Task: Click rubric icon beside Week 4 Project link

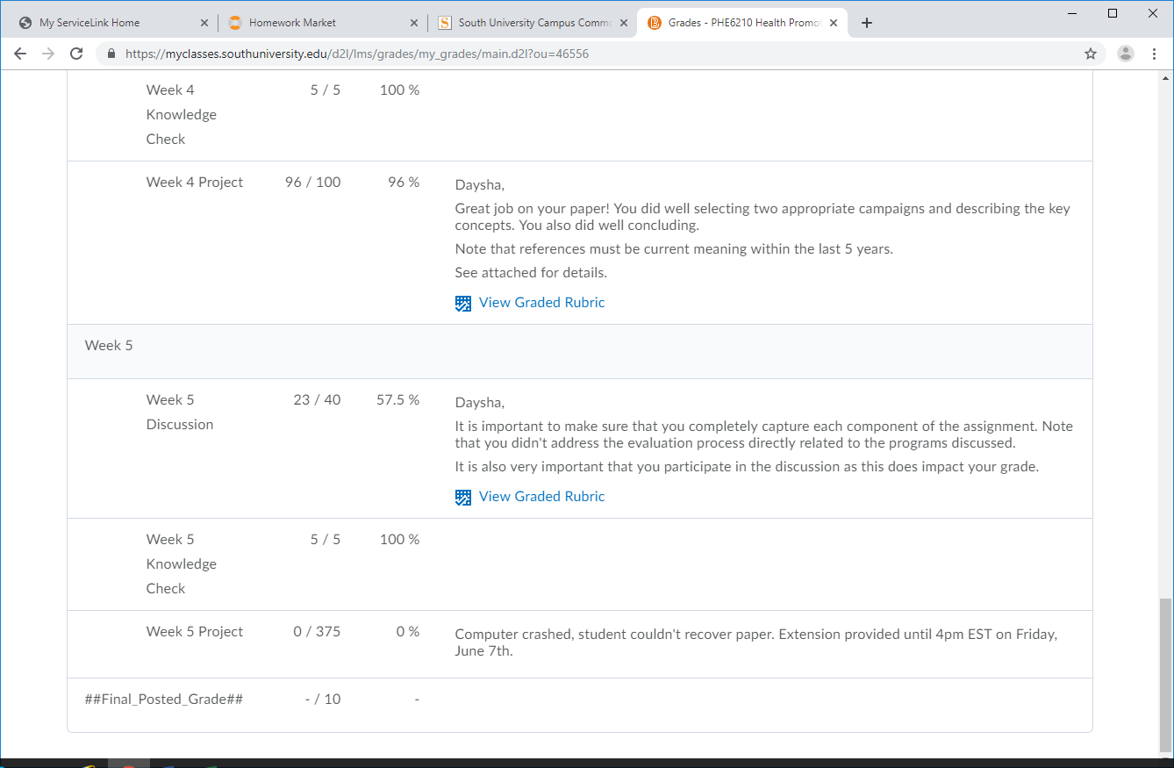Action: (x=463, y=303)
